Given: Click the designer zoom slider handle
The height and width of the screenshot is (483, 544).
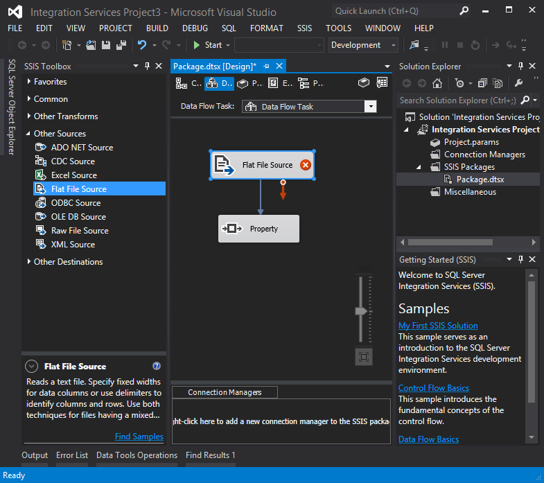Looking at the screenshot, I should click(x=361, y=311).
